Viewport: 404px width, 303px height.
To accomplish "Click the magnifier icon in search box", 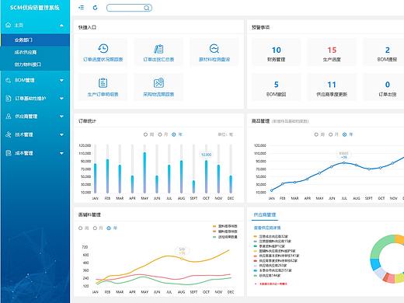I will [147, 8].
